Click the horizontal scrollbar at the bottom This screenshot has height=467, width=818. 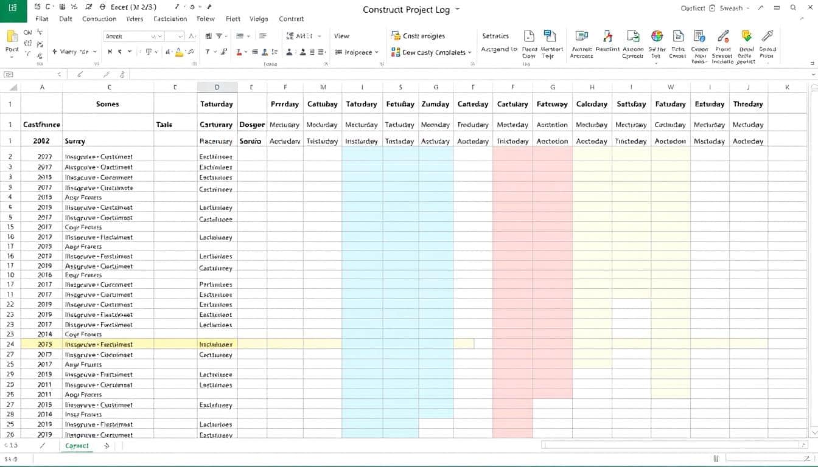675,445
